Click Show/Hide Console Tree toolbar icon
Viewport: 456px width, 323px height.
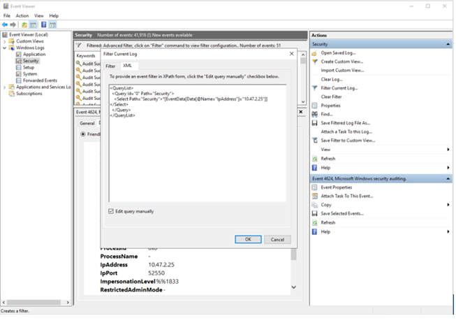[33, 24]
